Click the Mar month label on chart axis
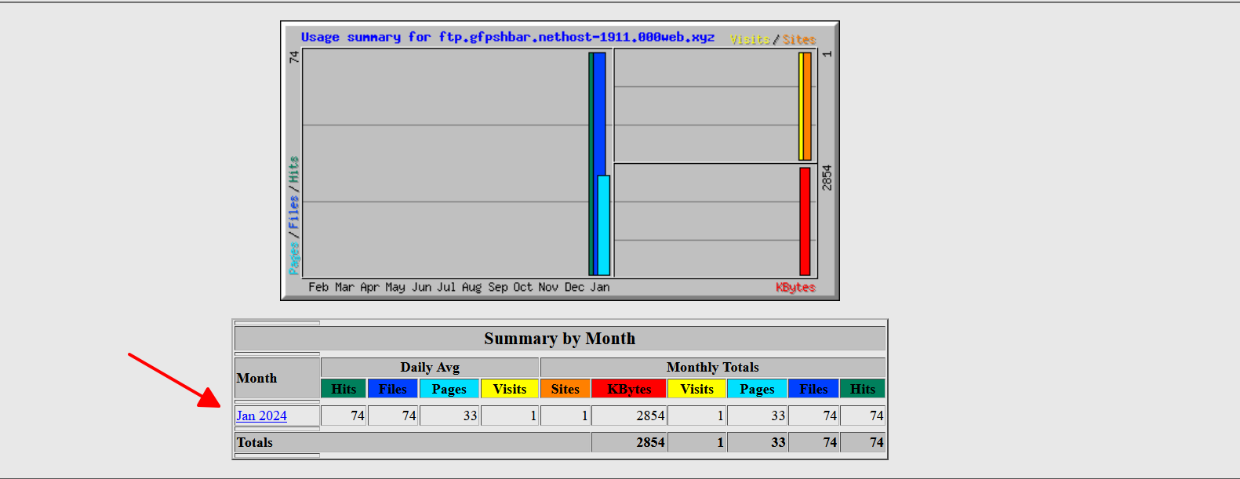Viewport: 1240px width, 479px height. [x=344, y=287]
